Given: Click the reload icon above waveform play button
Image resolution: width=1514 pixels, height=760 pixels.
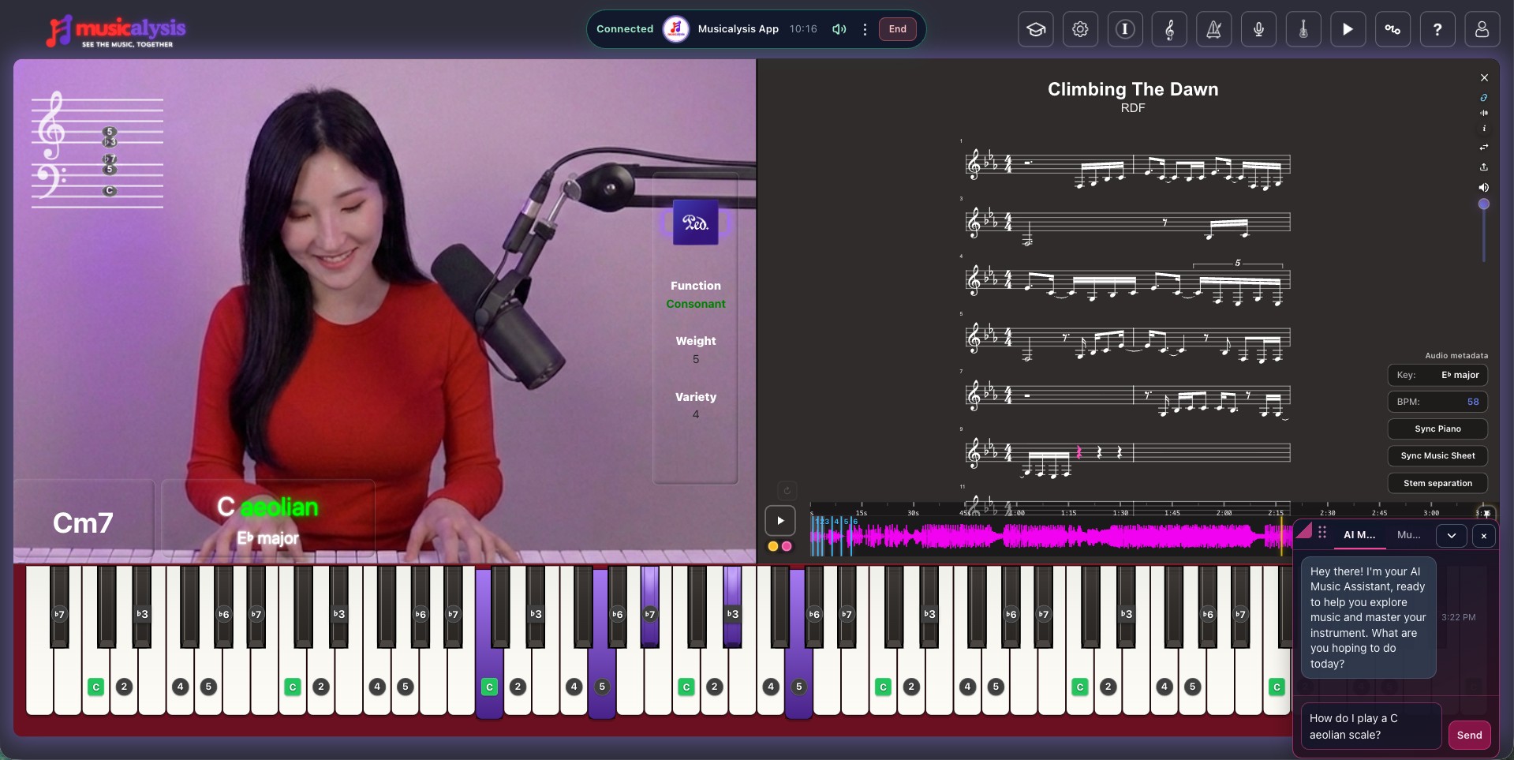Looking at the screenshot, I should tap(787, 490).
